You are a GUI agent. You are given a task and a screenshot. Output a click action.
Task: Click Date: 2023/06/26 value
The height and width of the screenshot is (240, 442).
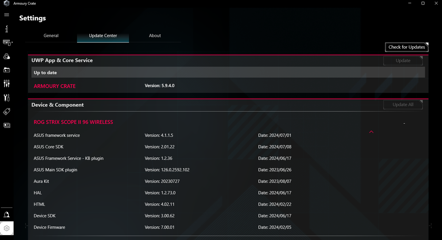(x=275, y=170)
